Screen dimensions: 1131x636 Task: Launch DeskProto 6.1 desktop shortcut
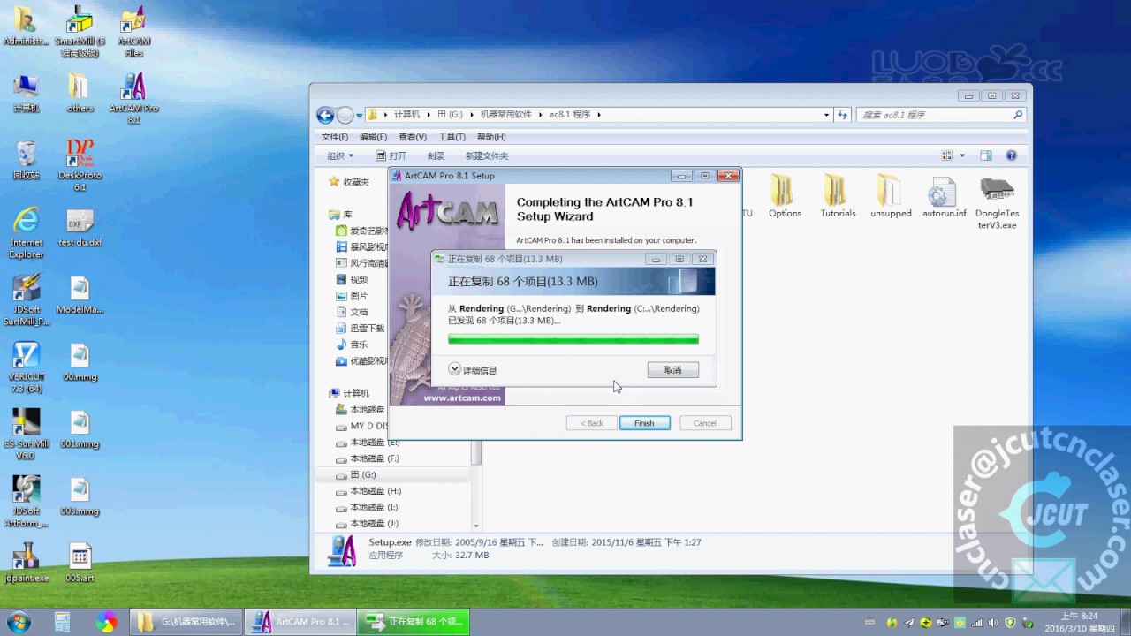80,164
